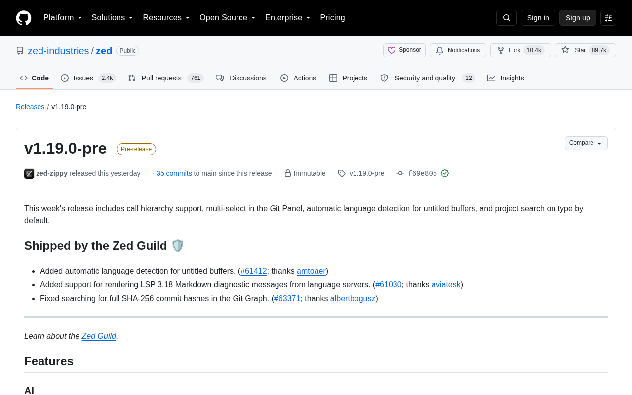
Task: Open commit f69e805
Action: click(x=423, y=173)
